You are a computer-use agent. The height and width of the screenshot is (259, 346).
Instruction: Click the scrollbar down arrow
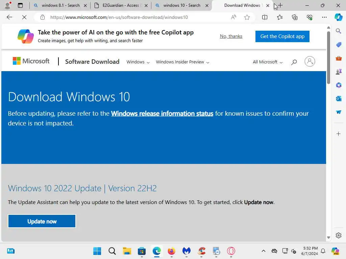click(328, 237)
